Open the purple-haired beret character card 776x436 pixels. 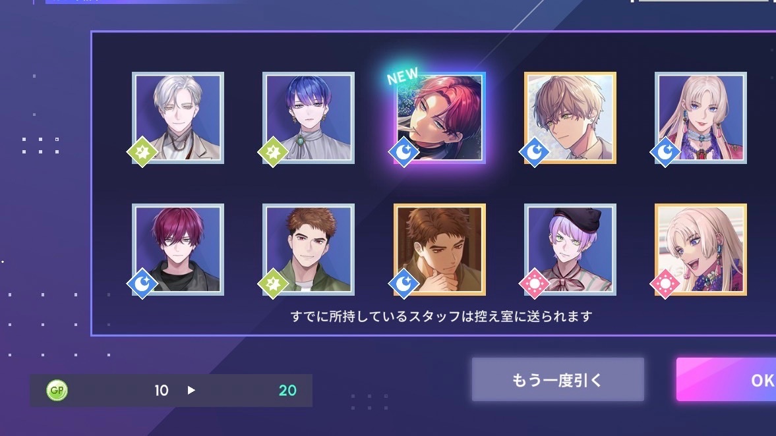[x=570, y=250]
